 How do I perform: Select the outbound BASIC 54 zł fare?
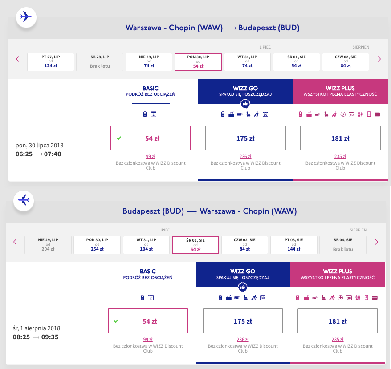pos(151,138)
